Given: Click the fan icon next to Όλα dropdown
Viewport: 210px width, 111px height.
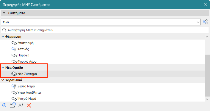Looking at the screenshot, I should pyautogui.click(x=206, y=22).
